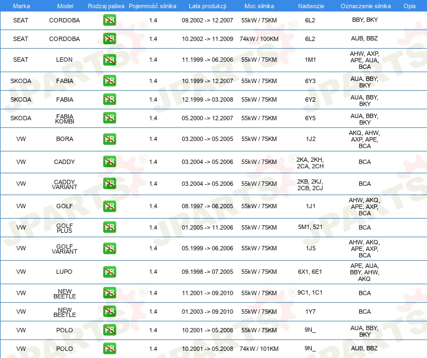The width and height of the screenshot is (427, 358).
Task: Click the Oznaczenie silnika column header
Action: 366,6
